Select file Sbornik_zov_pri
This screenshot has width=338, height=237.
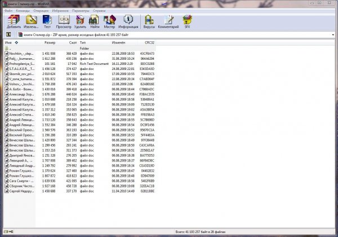[x=21, y=74]
